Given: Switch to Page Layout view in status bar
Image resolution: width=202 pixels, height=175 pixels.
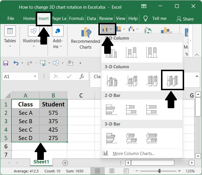Looking at the screenshot, I should click(112, 171).
